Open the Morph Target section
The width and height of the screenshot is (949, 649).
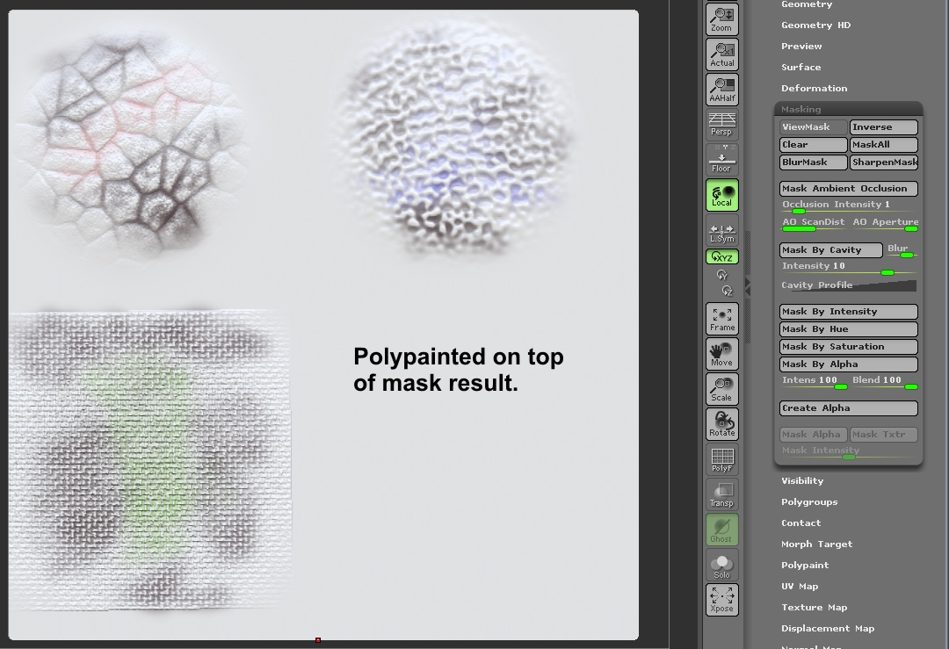[x=816, y=544]
